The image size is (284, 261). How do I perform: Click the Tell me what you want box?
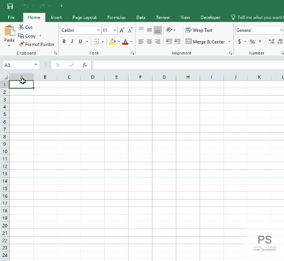pyautogui.click(x=257, y=17)
